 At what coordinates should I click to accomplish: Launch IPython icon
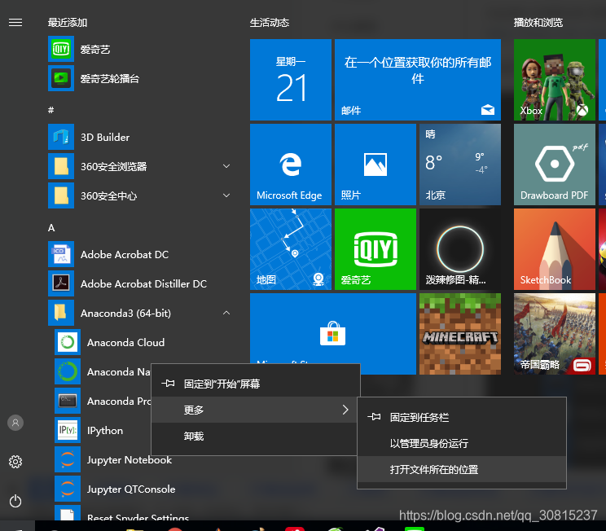pyautogui.click(x=68, y=430)
